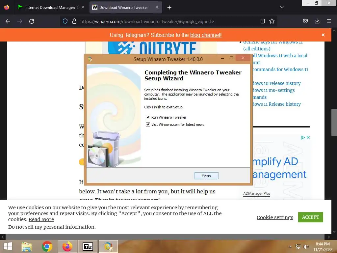Open Windows 11 Release history link
Image resolution: width=337 pixels, height=253 pixels.
(x=276, y=104)
